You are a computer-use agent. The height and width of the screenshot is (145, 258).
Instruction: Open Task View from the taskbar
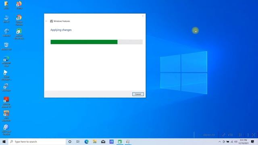click(x=78, y=141)
